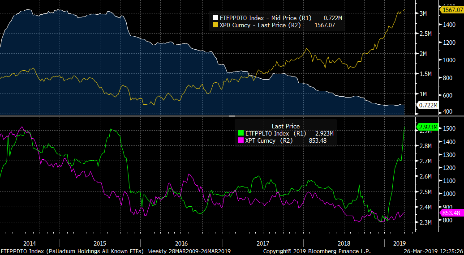Viewport: 464px width, 255px height.
Task: Click the magenta 853.48 axis value flag
Action: [x=452, y=213]
